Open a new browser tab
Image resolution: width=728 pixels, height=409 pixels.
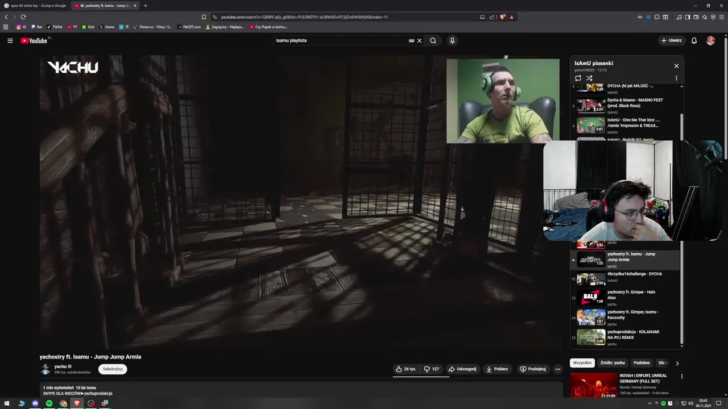pos(145,6)
